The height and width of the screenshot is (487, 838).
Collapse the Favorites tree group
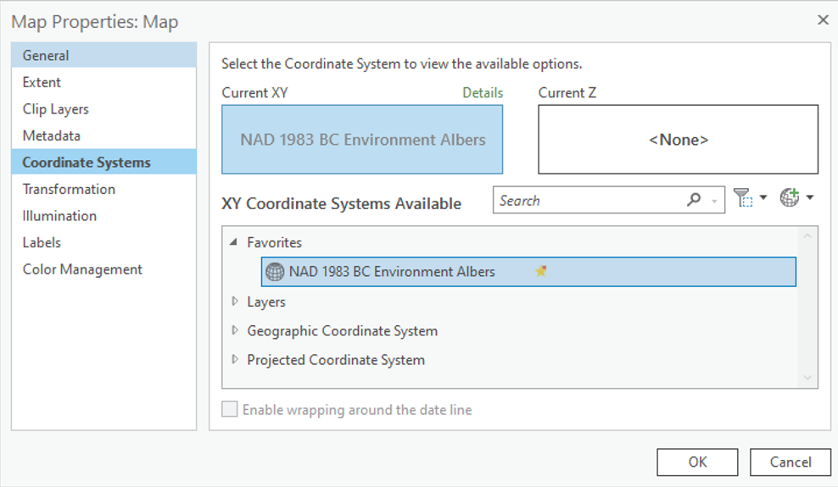click(x=234, y=242)
